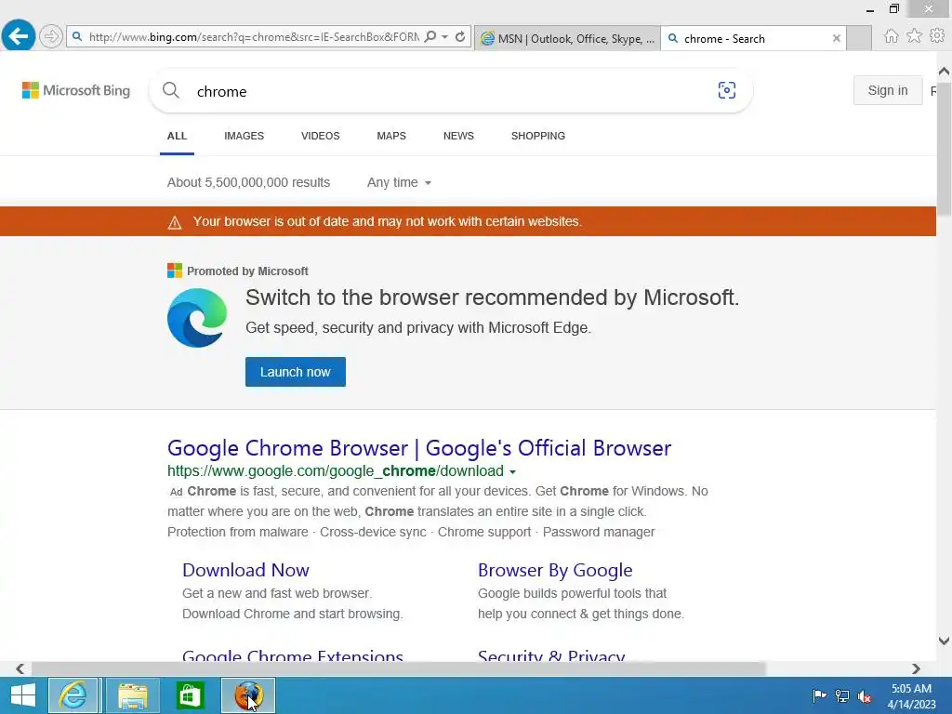Click the Bing URL address field
This screenshot has width=952, height=714.
coord(254,37)
